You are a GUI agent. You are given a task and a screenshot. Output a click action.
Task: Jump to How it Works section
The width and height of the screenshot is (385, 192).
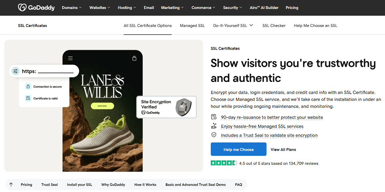point(145,185)
